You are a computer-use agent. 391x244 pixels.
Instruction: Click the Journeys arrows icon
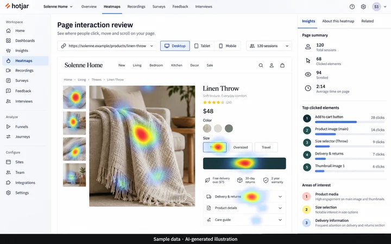click(x=9, y=137)
